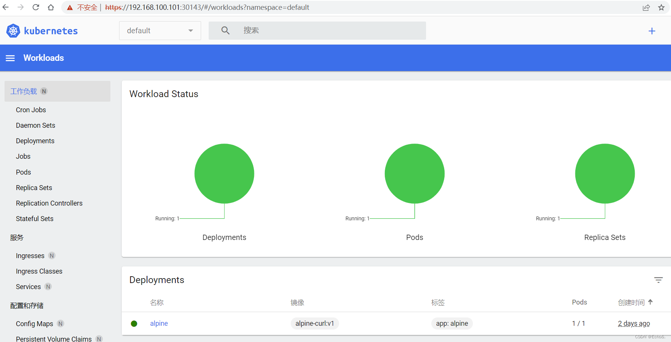The image size is (671, 342).
Task: Open Jobs in the sidebar
Action: point(23,156)
